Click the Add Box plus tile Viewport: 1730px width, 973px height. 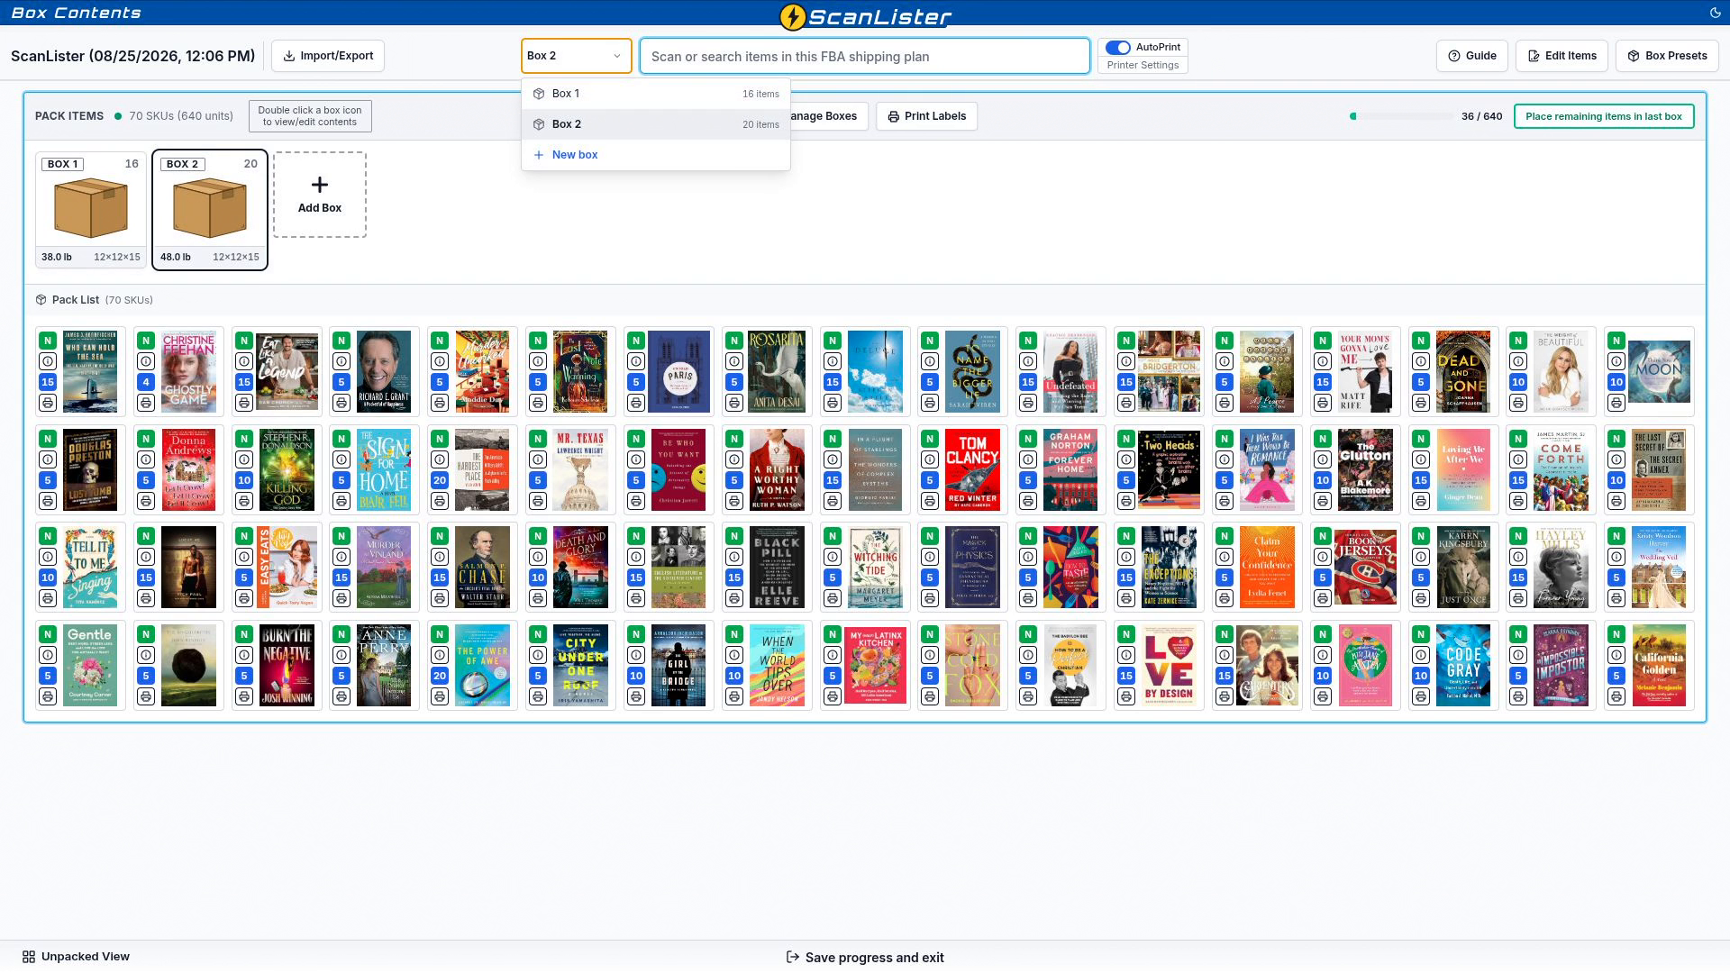[320, 195]
